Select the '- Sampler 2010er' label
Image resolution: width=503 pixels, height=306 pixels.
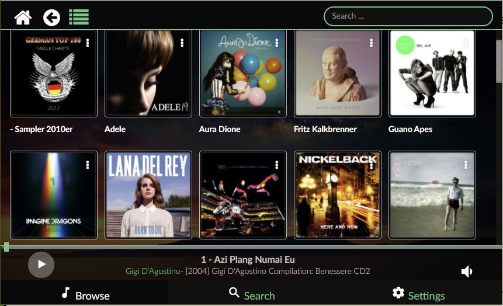pyautogui.click(x=41, y=129)
